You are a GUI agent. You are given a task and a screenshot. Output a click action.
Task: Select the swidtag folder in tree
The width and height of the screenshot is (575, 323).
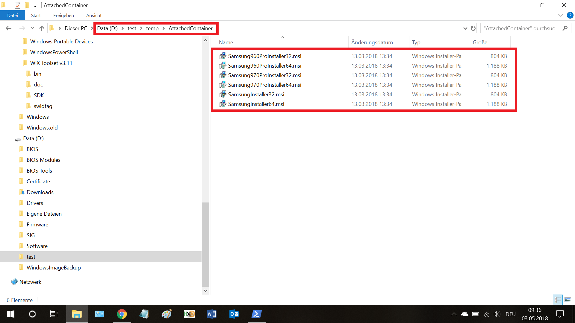click(43, 106)
